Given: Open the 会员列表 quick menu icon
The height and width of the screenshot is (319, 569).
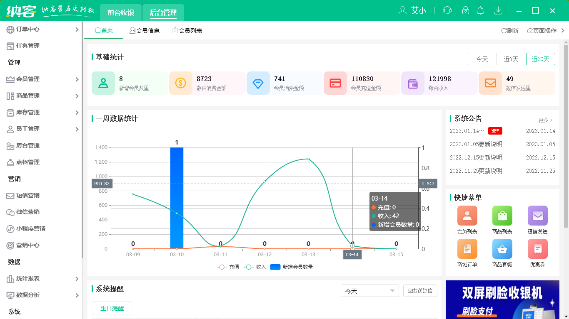Looking at the screenshot, I should [x=467, y=216].
